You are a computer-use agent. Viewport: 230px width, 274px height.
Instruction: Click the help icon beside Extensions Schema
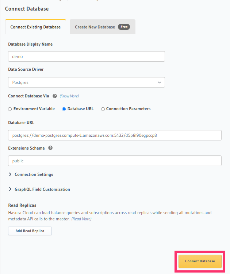coord(50,148)
